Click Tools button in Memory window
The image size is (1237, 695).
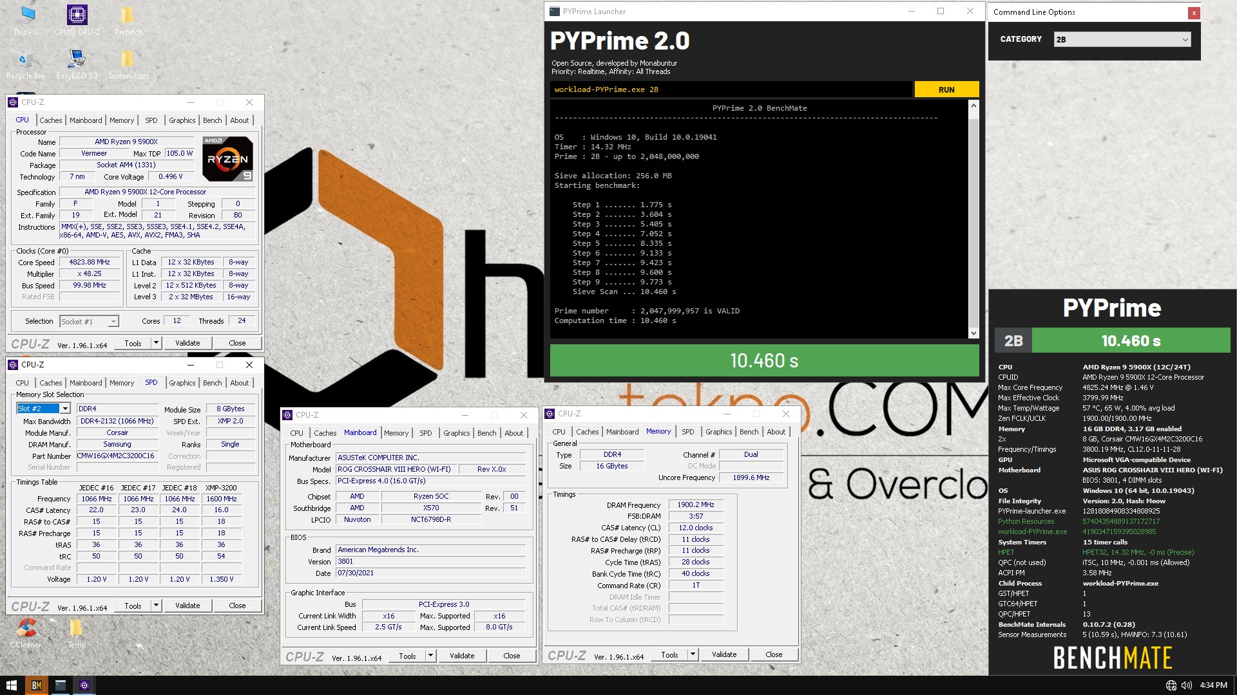tap(669, 654)
